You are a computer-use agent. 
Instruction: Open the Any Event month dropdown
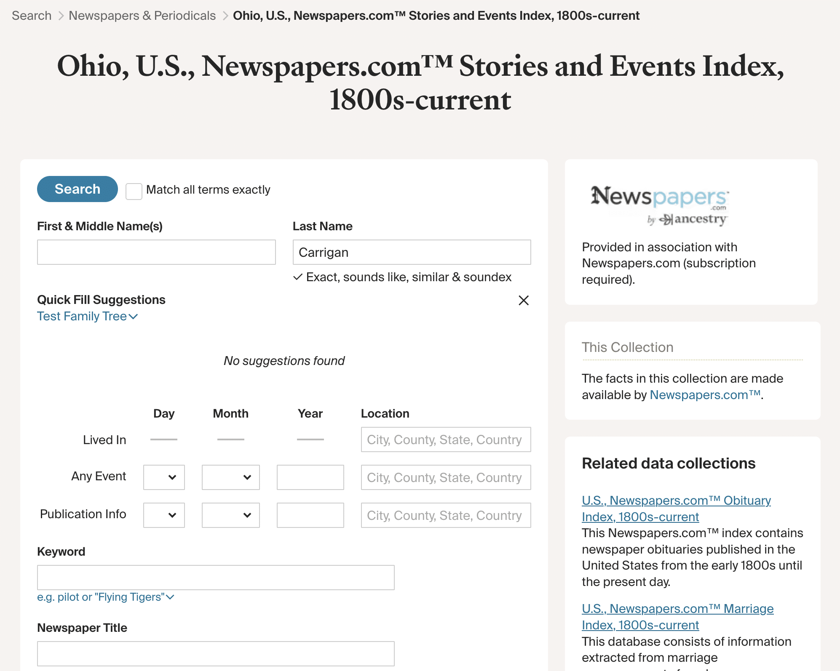[x=231, y=477]
